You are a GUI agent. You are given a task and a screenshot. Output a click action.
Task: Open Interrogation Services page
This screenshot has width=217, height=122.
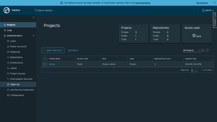coord(18,79)
